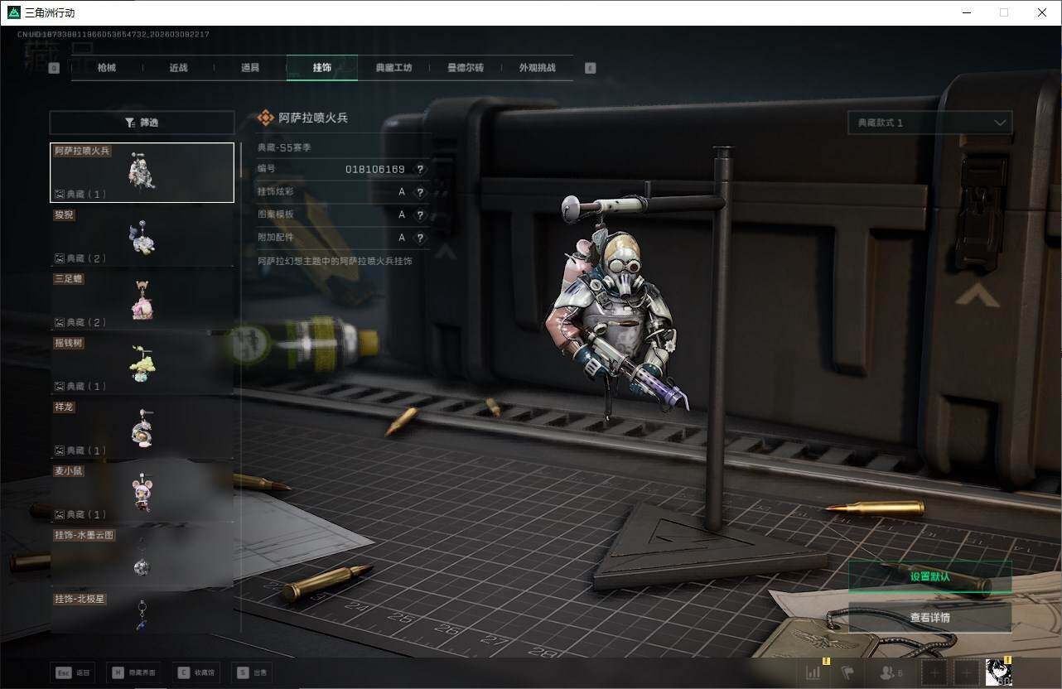Screen dimensions: 1062x689
Task: Open the stats bar-chart icon in bottom bar
Action: [x=813, y=672]
